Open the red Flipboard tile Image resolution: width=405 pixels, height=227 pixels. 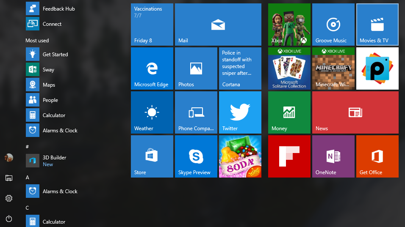click(x=289, y=156)
